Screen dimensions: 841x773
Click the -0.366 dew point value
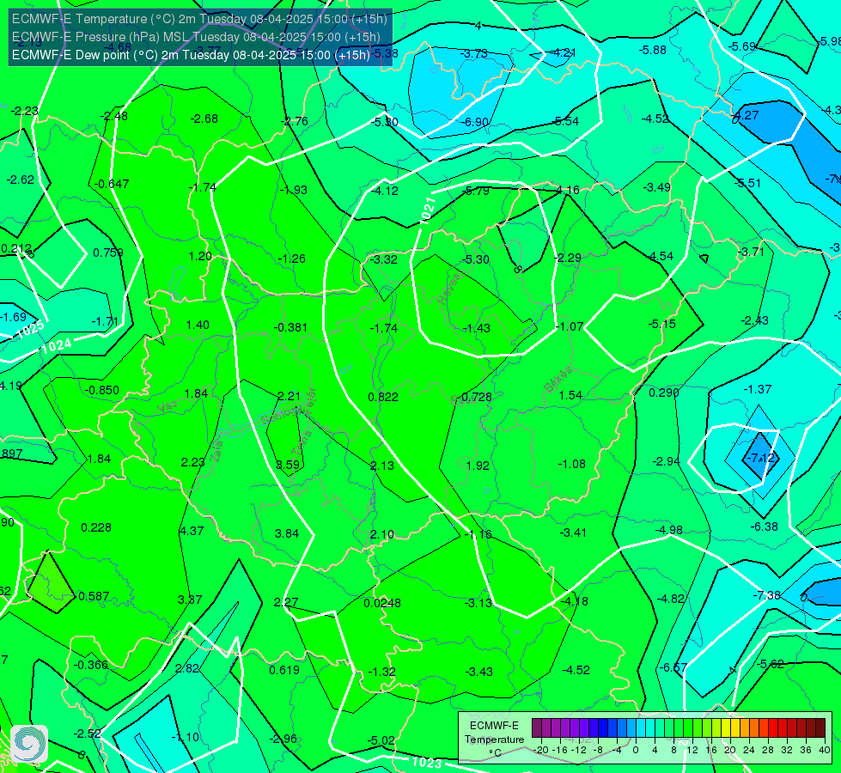(91, 665)
